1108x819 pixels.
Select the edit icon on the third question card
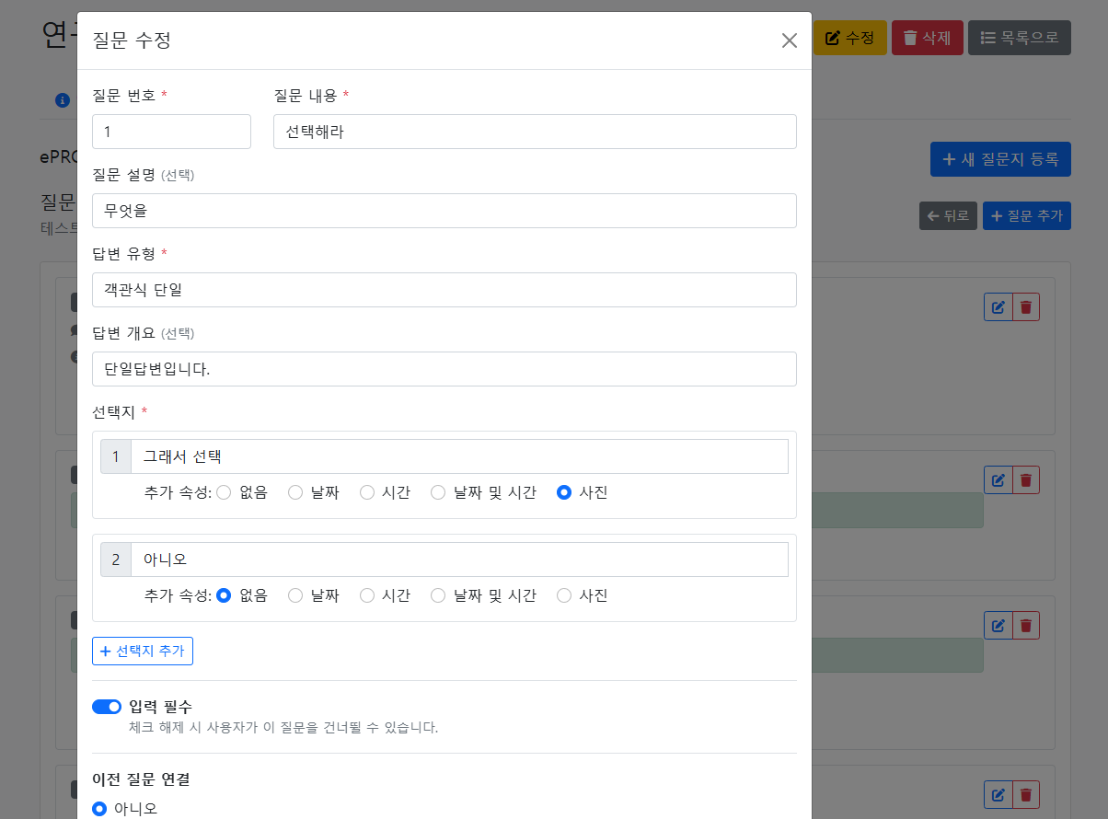click(x=998, y=625)
